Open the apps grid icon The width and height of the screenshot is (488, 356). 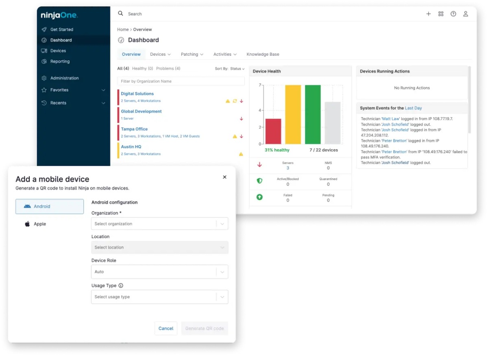(441, 14)
